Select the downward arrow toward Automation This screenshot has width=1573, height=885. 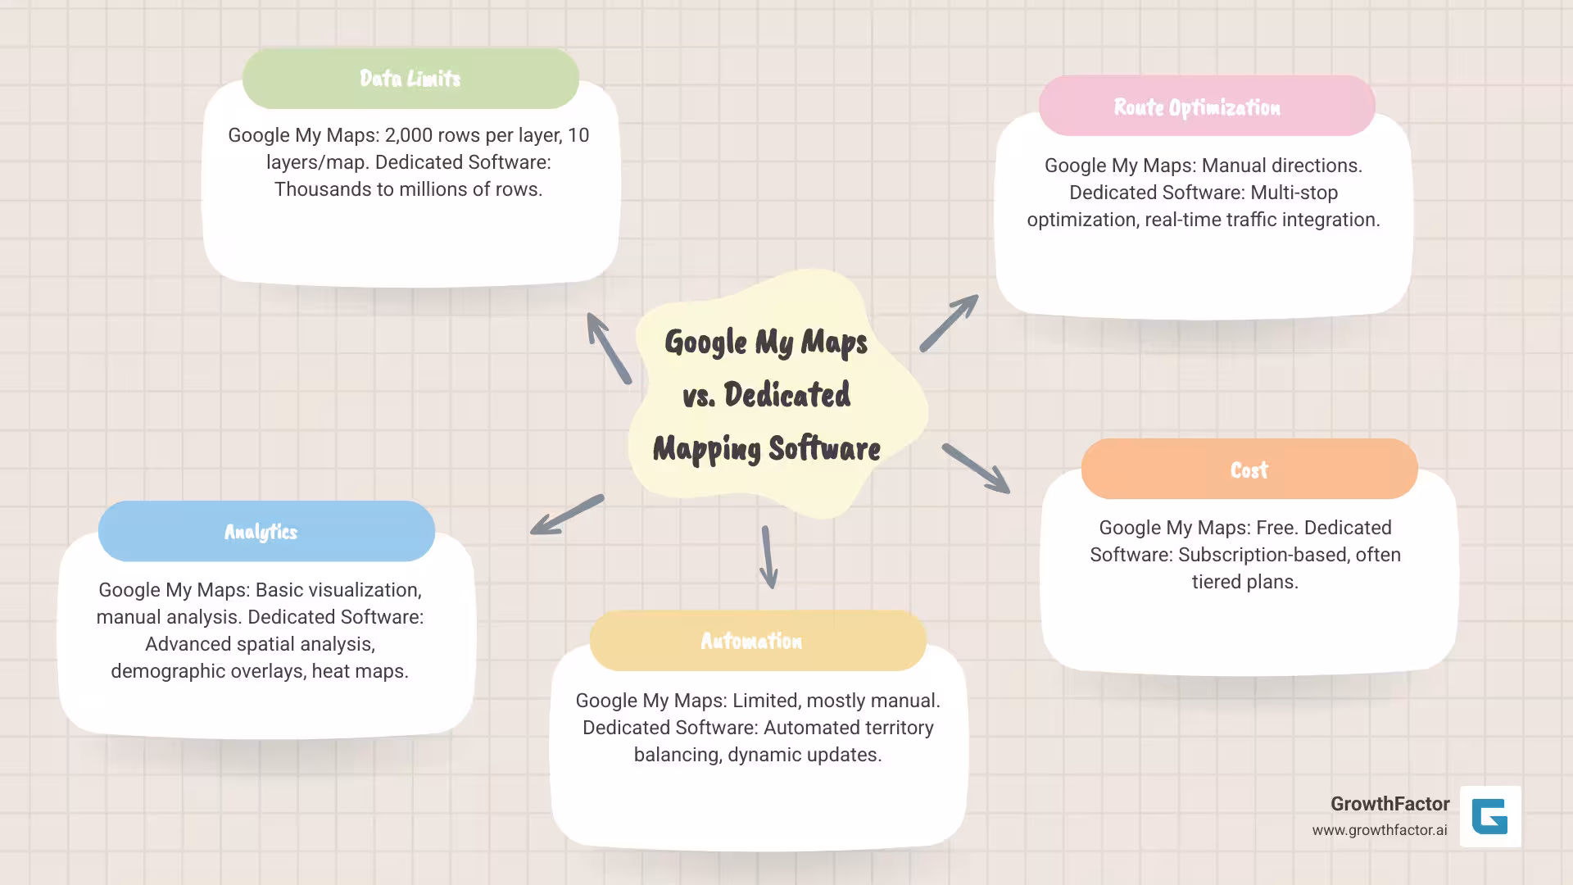click(768, 557)
